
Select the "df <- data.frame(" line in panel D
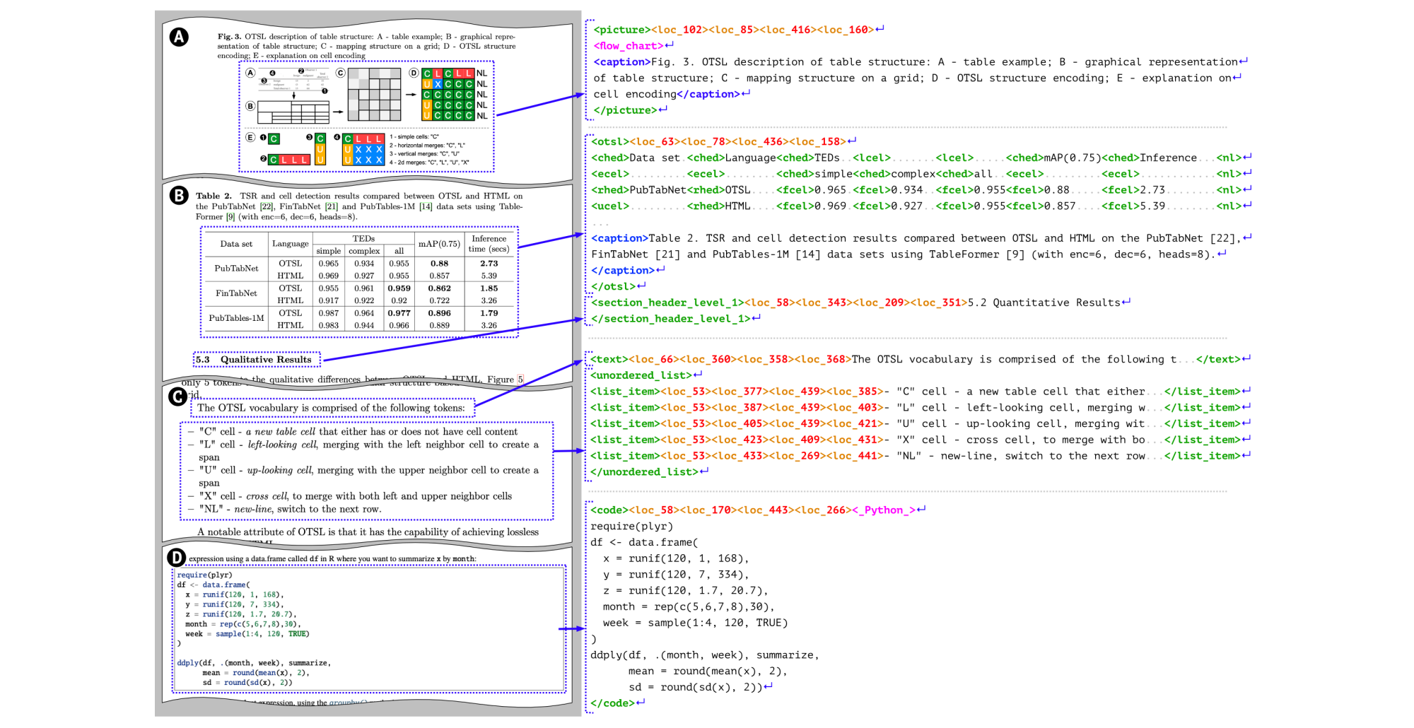pos(213,585)
